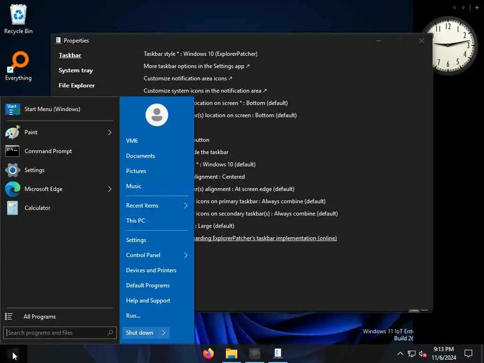This screenshot has height=363, width=484.
Task: Open Music from start menu
Action: [x=134, y=186]
